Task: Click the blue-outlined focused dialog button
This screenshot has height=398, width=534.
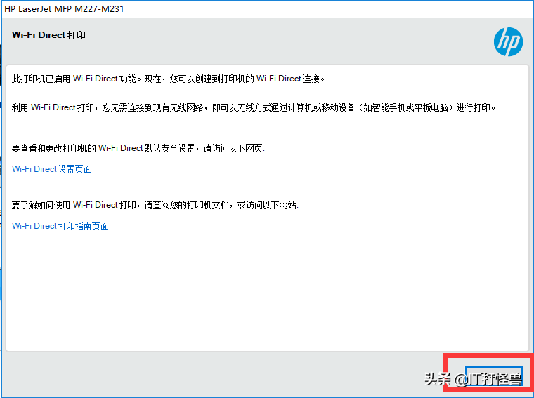Action: [x=494, y=376]
